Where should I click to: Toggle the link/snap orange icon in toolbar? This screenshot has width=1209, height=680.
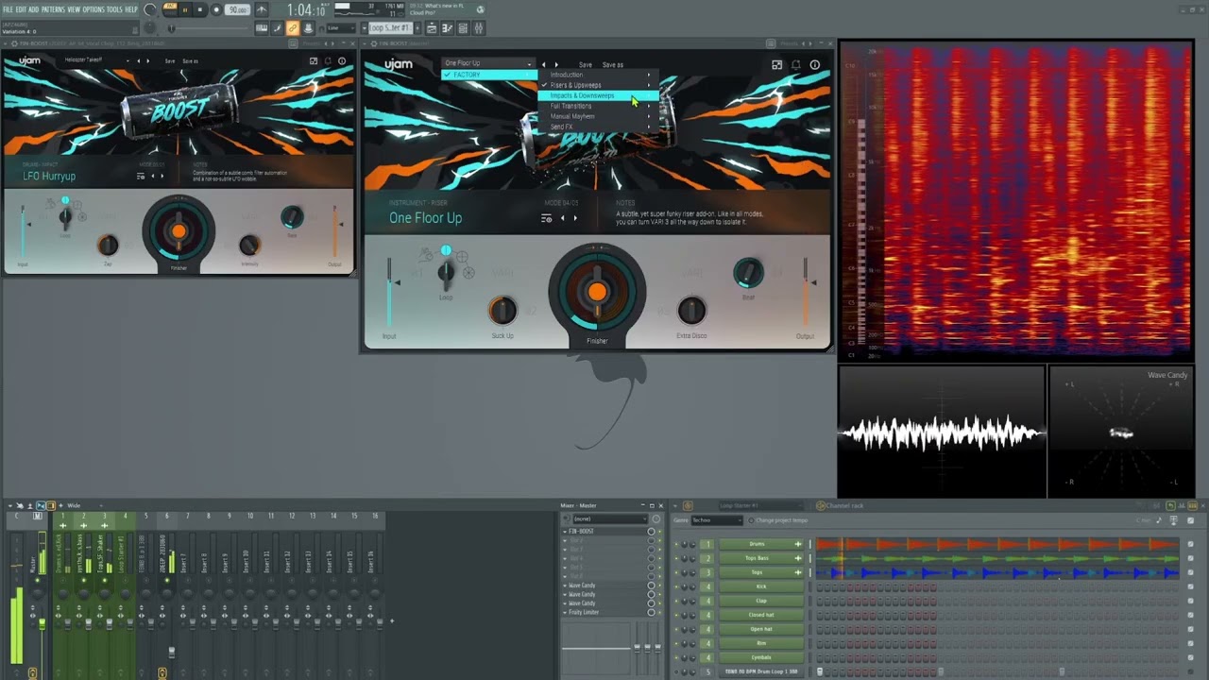click(x=292, y=28)
